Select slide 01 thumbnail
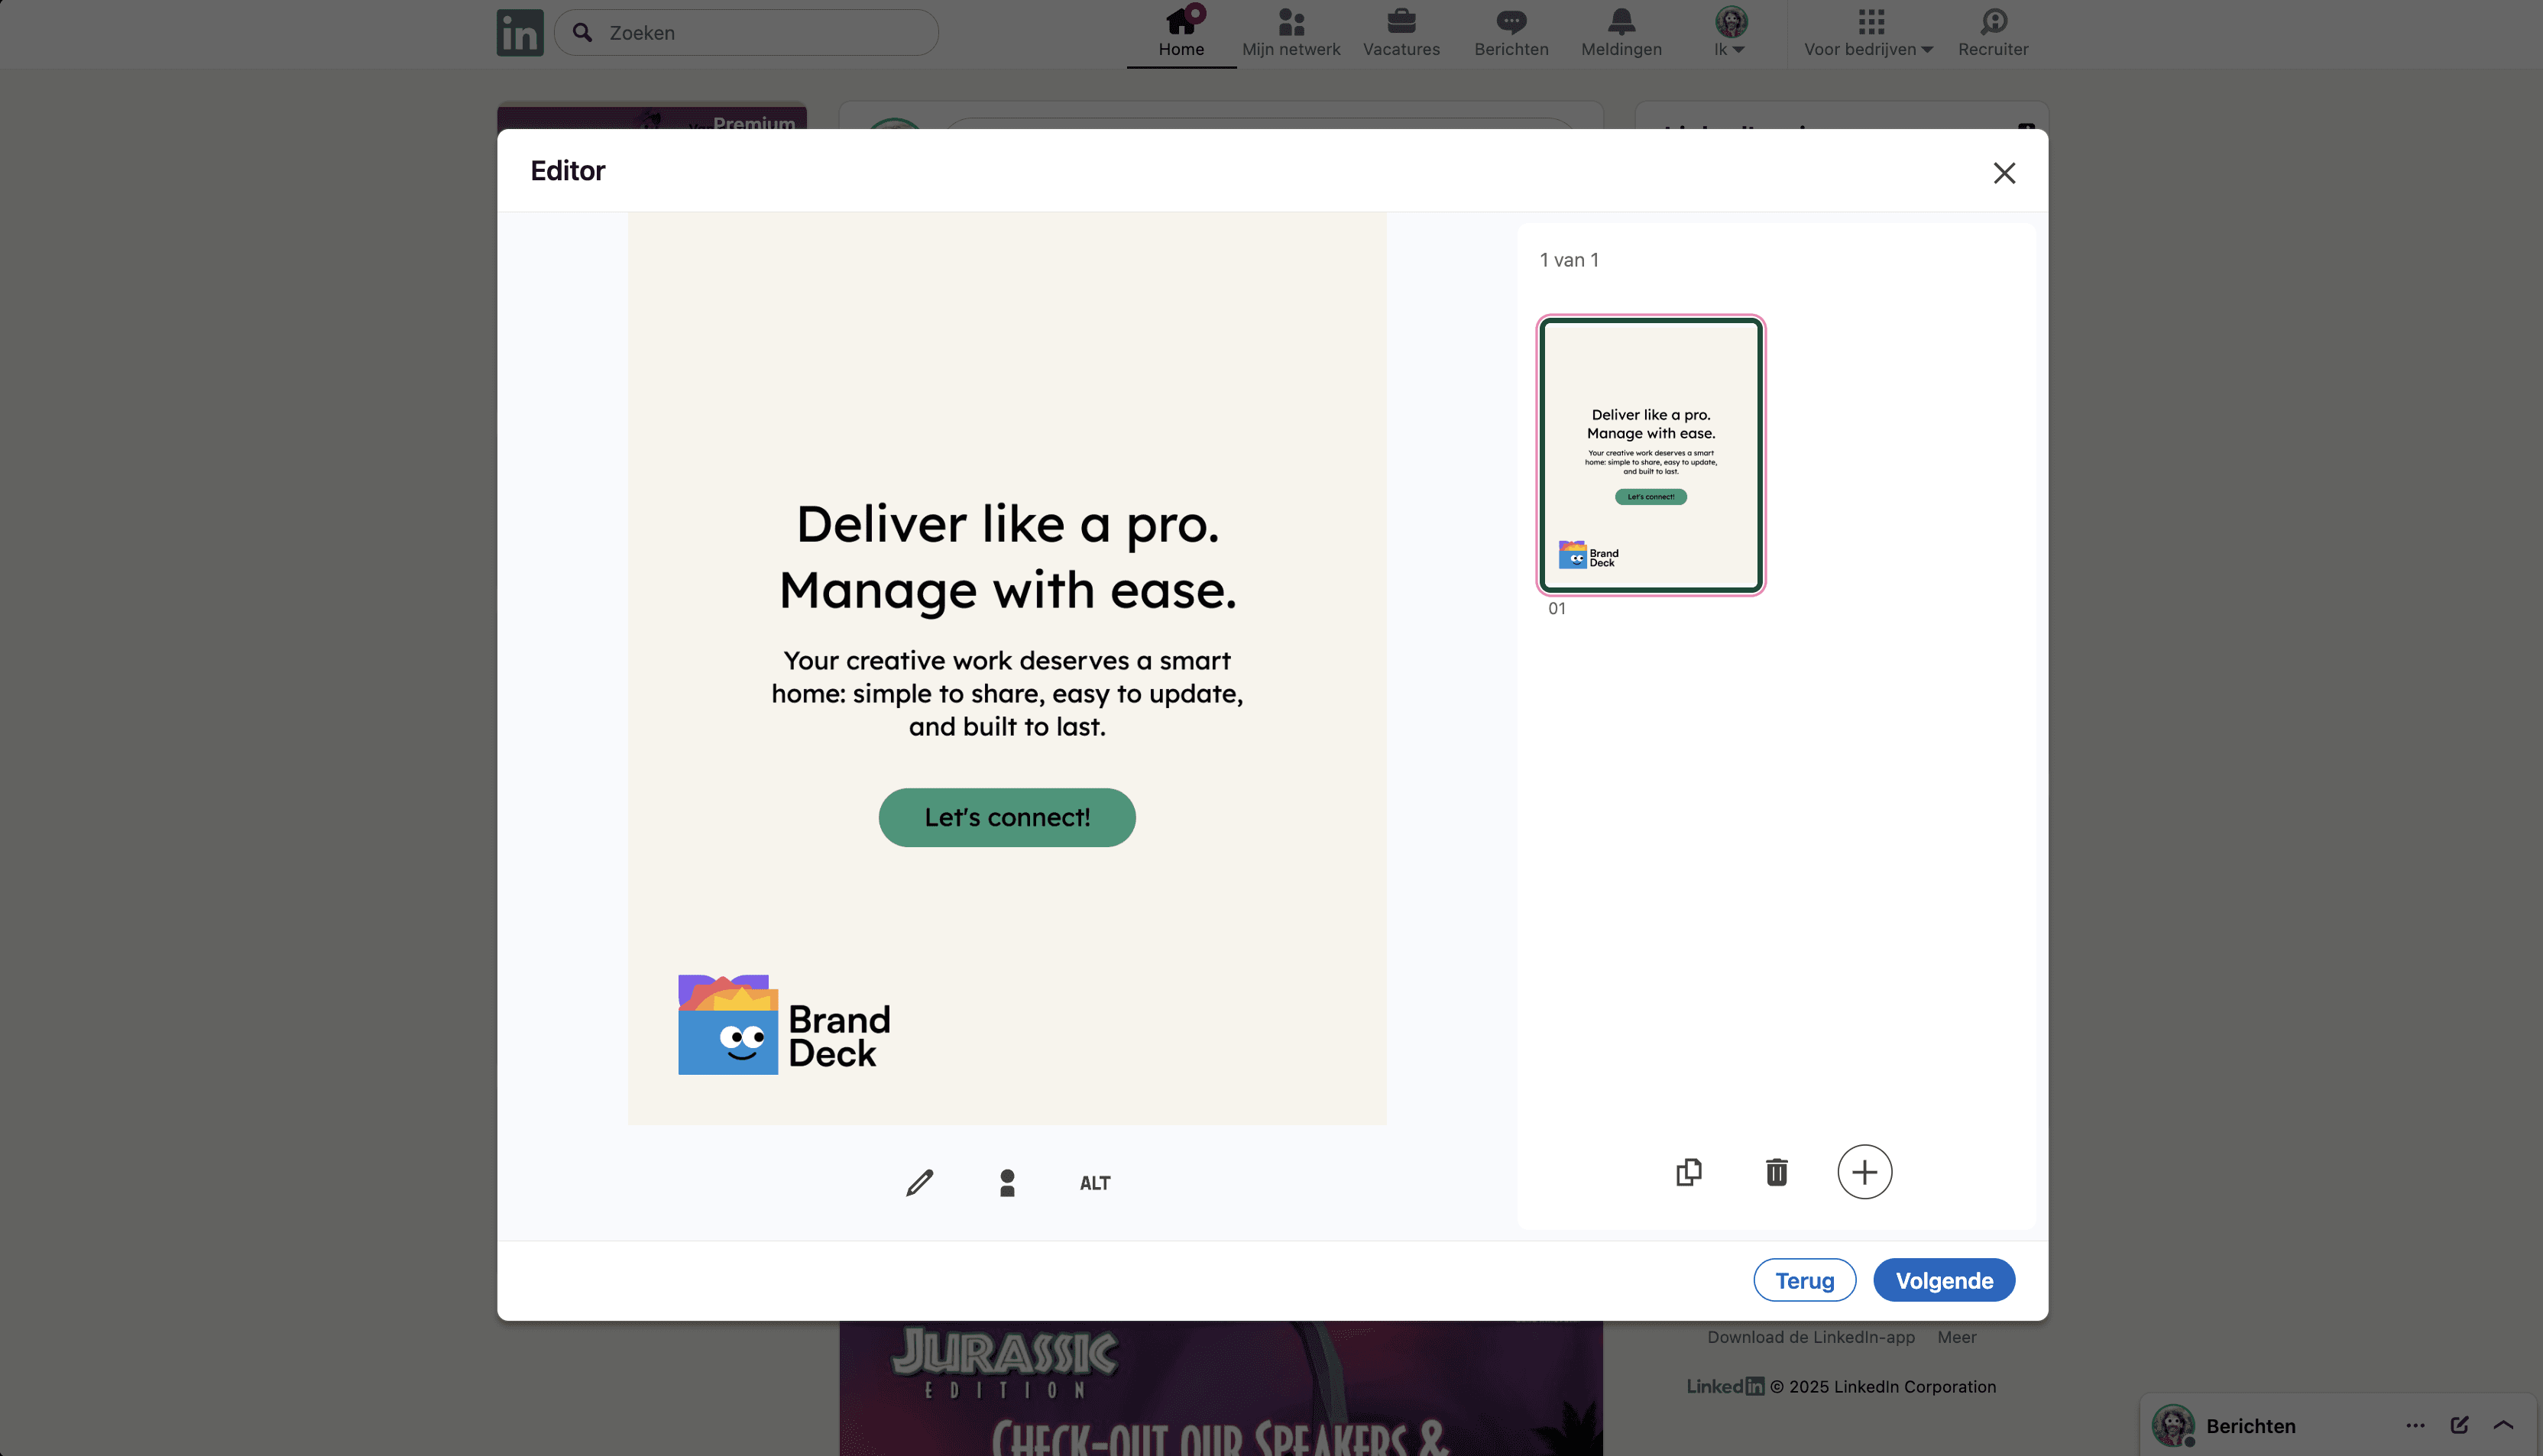 point(1650,455)
